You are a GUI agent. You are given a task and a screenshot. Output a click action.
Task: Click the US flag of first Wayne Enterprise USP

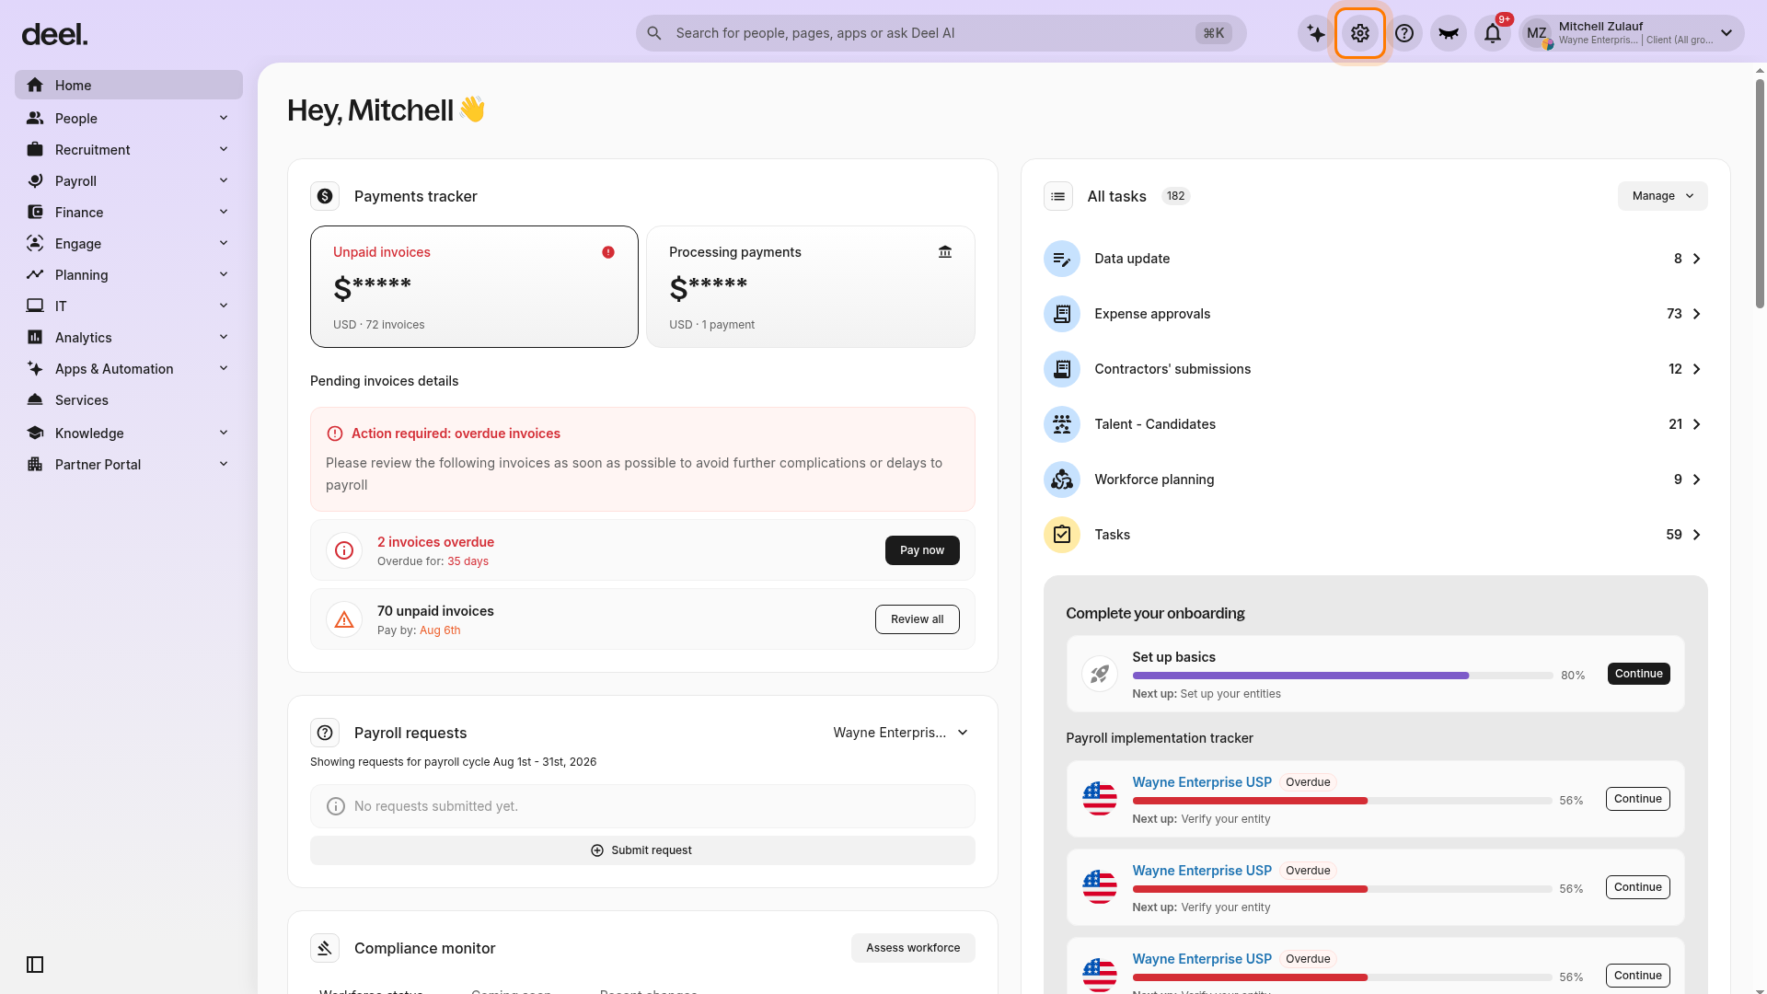(x=1100, y=799)
